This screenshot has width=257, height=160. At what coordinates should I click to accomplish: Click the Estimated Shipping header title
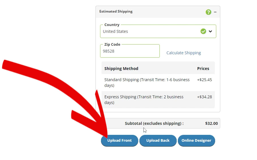point(116,11)
